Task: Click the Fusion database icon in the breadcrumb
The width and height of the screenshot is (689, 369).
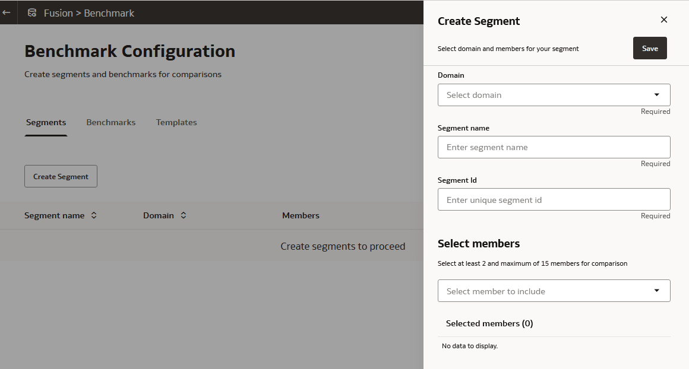Action: [x=32, y=12]
